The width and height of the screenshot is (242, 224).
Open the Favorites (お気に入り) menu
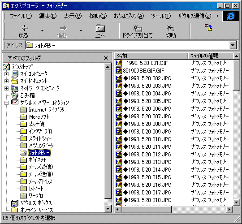point(129,16)
